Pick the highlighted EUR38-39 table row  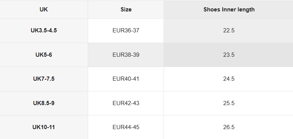tap(146, 55)
